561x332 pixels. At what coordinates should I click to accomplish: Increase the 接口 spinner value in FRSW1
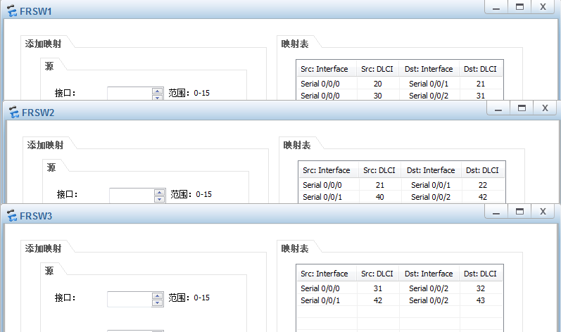(157, 89)
